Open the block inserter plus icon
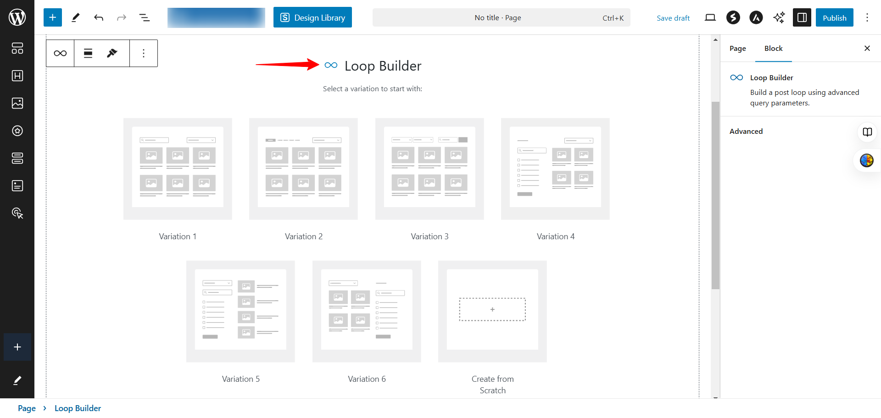This screenshot has width=881, height=418. [52, 17]
